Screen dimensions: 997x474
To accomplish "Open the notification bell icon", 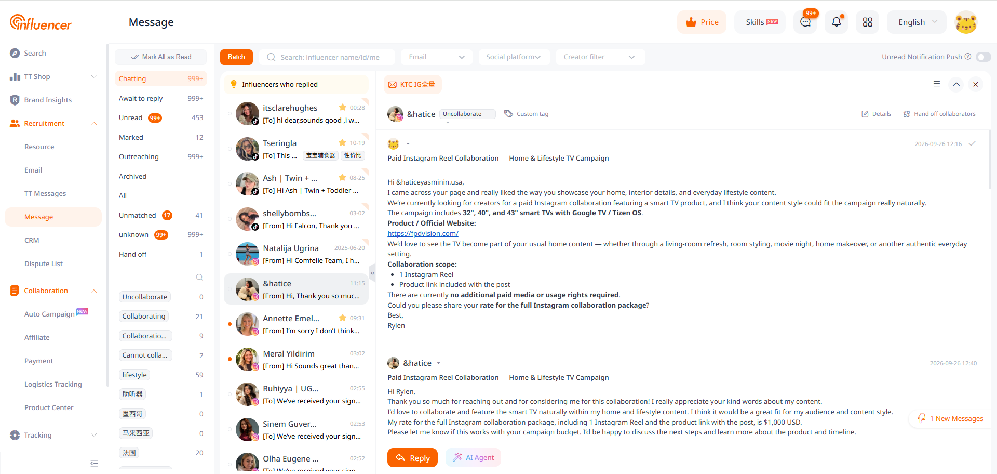I will (836, 22).
